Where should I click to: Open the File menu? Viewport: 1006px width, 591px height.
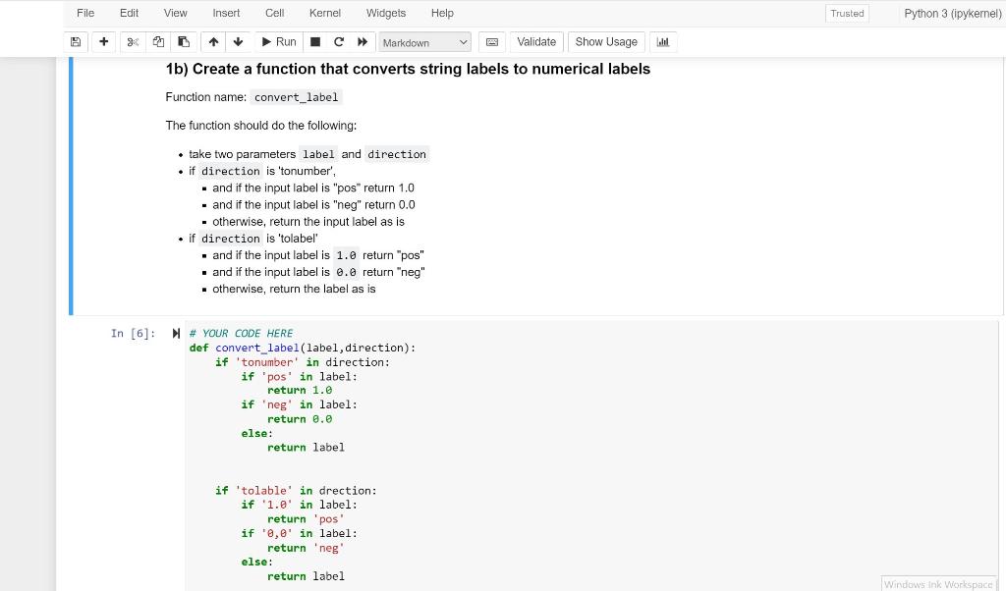(x=85, y=13)
